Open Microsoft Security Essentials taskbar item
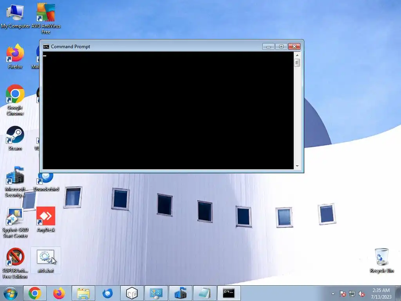401x301 pixels. 181,293
